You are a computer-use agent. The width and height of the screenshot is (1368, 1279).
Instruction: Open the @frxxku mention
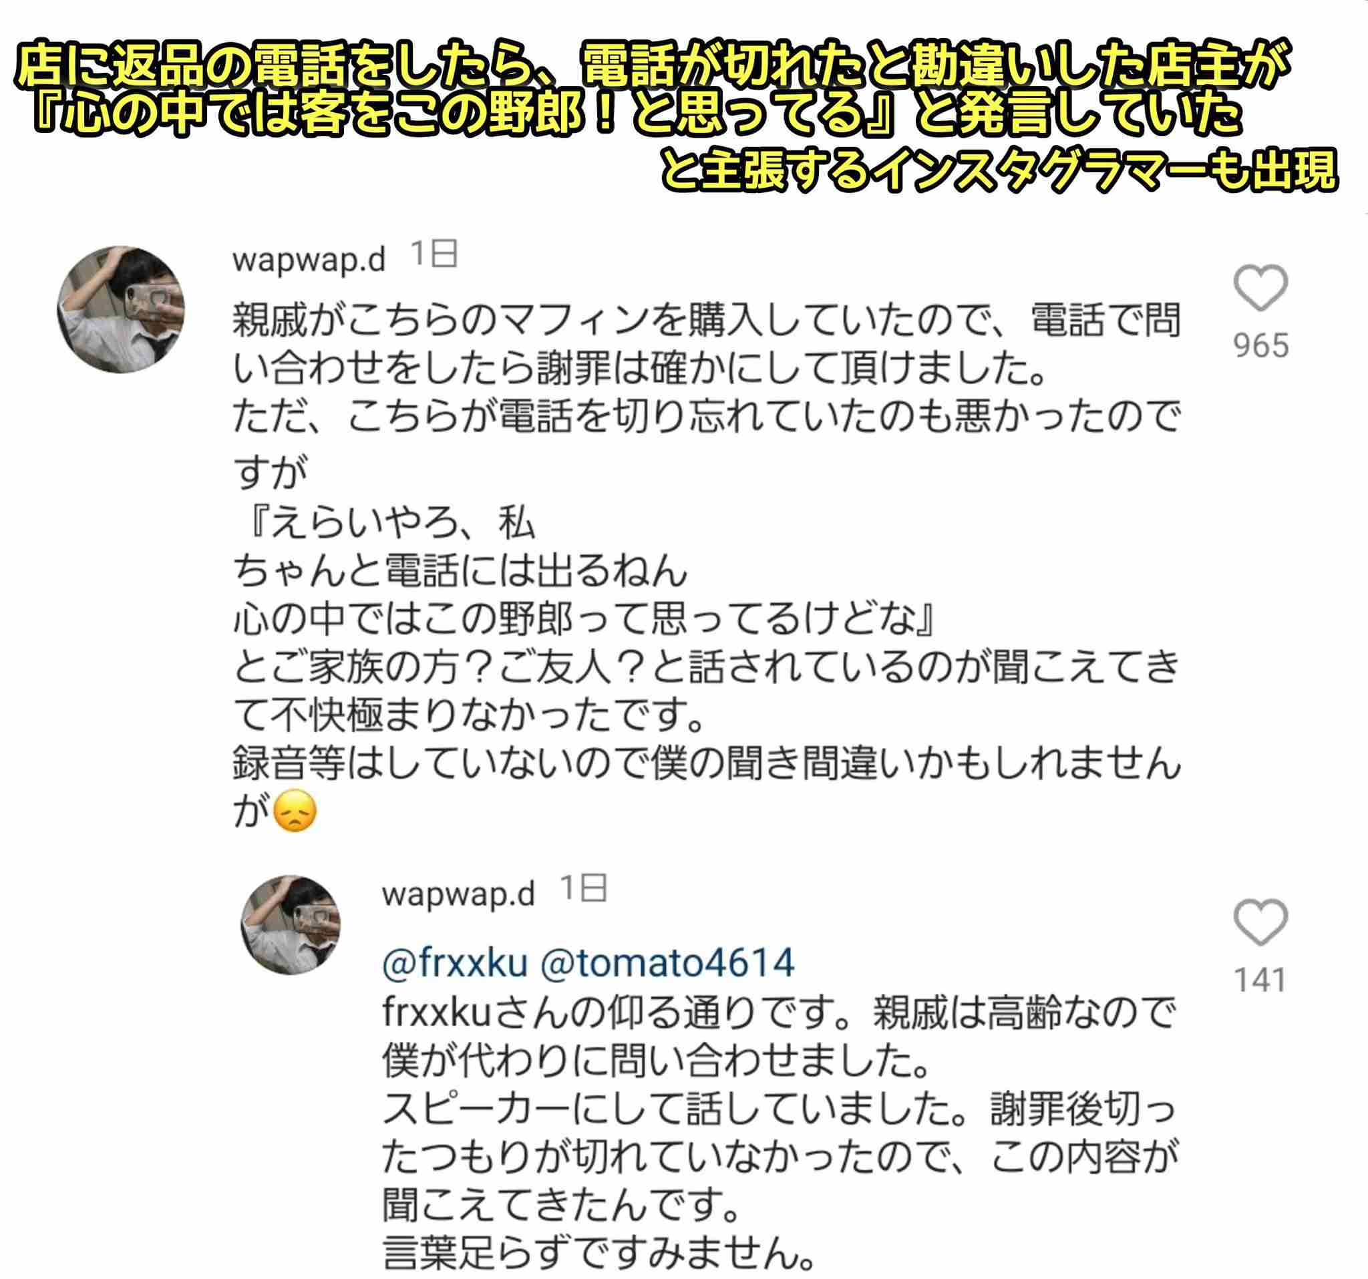pos(455,962)
